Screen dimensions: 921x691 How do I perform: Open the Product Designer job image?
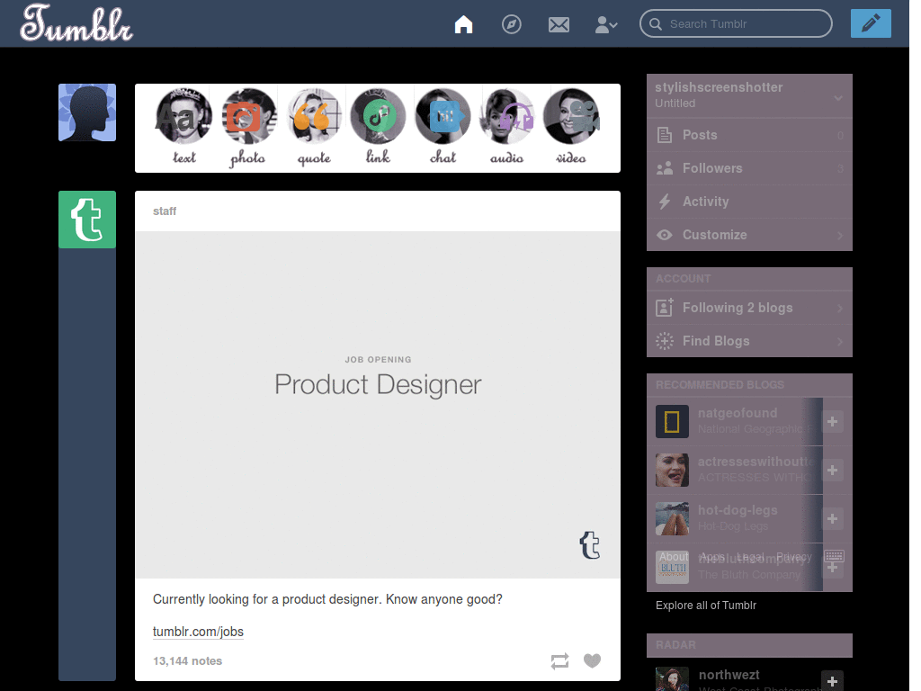point(378,405)
